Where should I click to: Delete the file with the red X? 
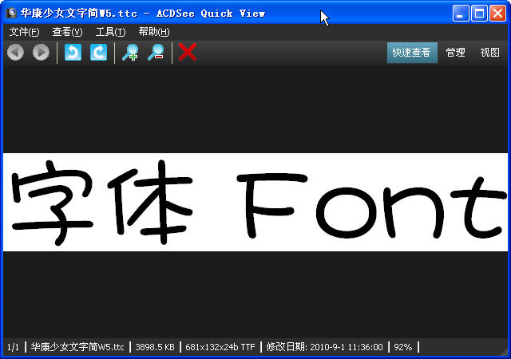188,53
